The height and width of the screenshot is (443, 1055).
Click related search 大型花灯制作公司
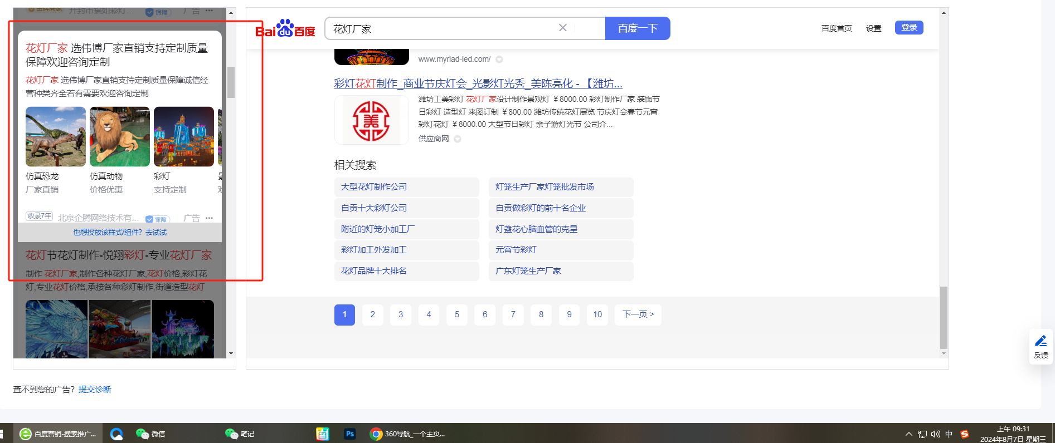tap(374, 187)
